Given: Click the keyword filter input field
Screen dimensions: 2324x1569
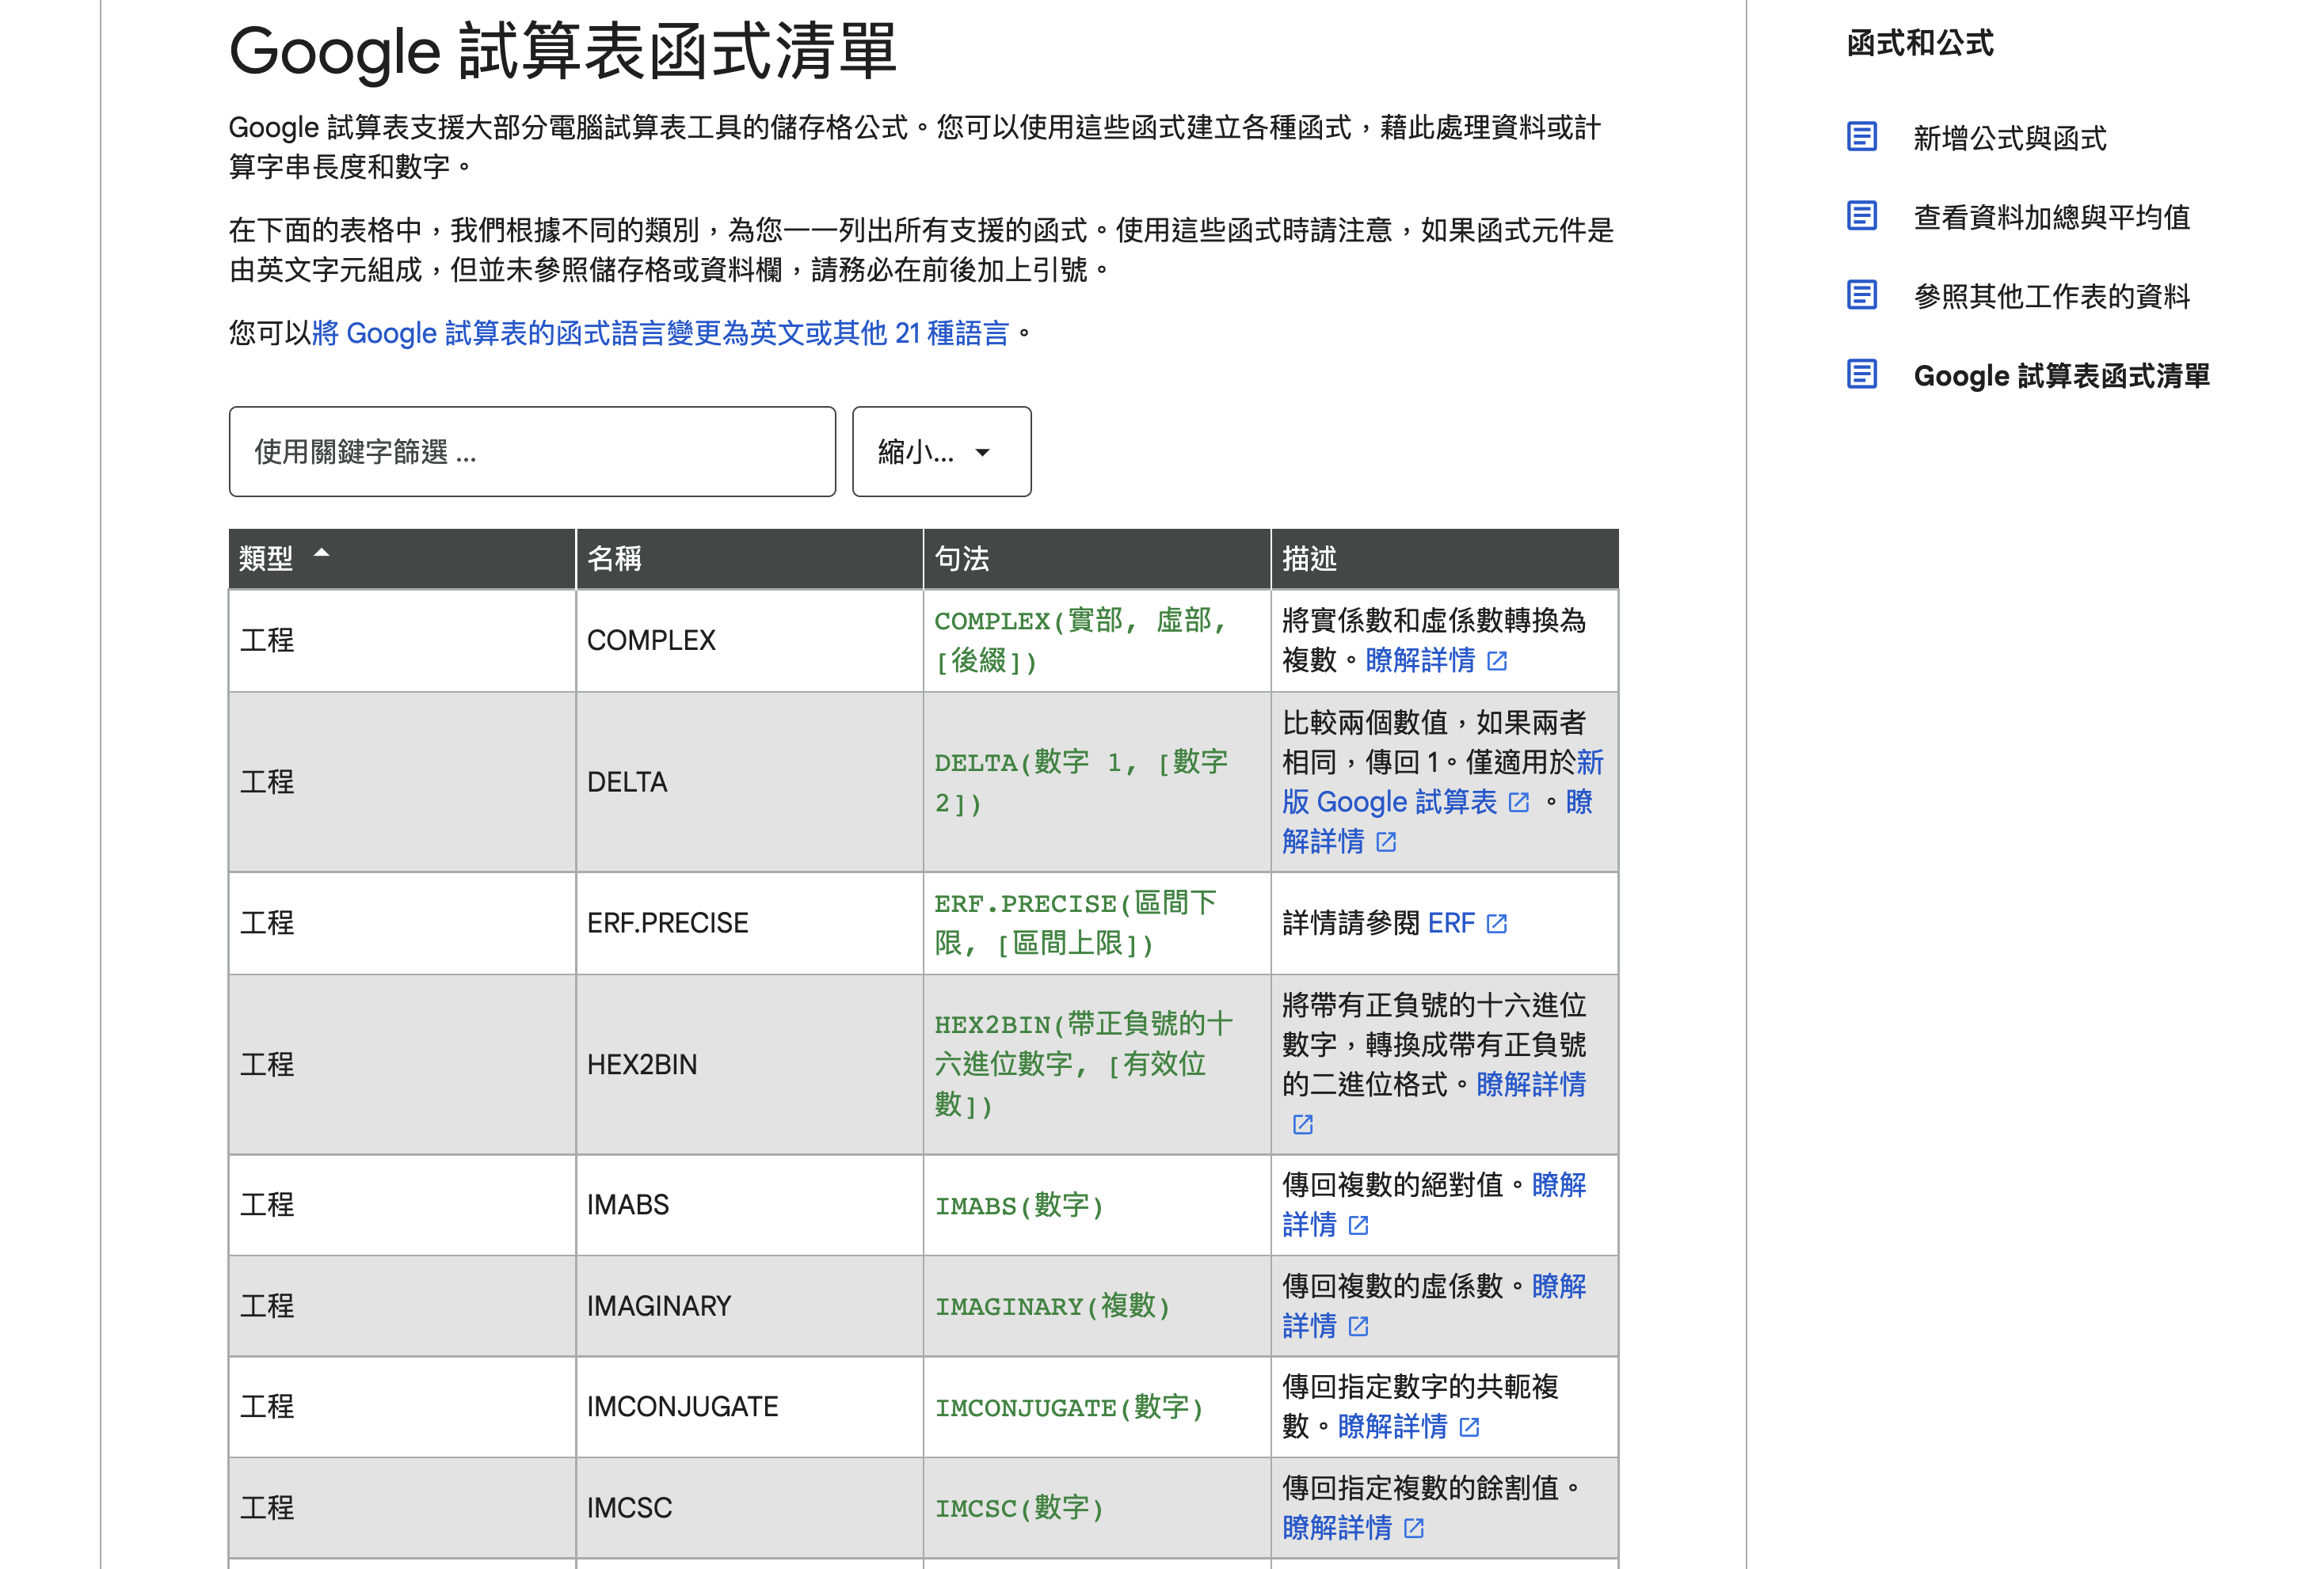Looking at the screenshot, I should tap(532, 452).
